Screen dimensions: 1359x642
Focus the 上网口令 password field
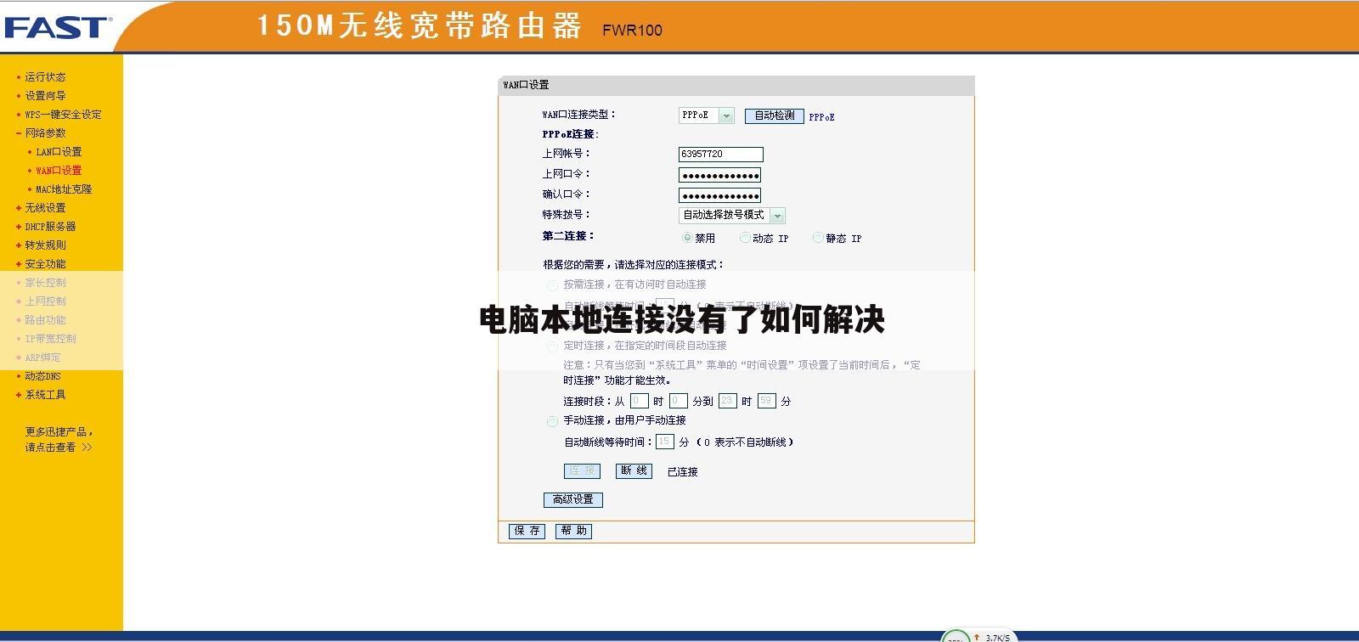(719, 175)
